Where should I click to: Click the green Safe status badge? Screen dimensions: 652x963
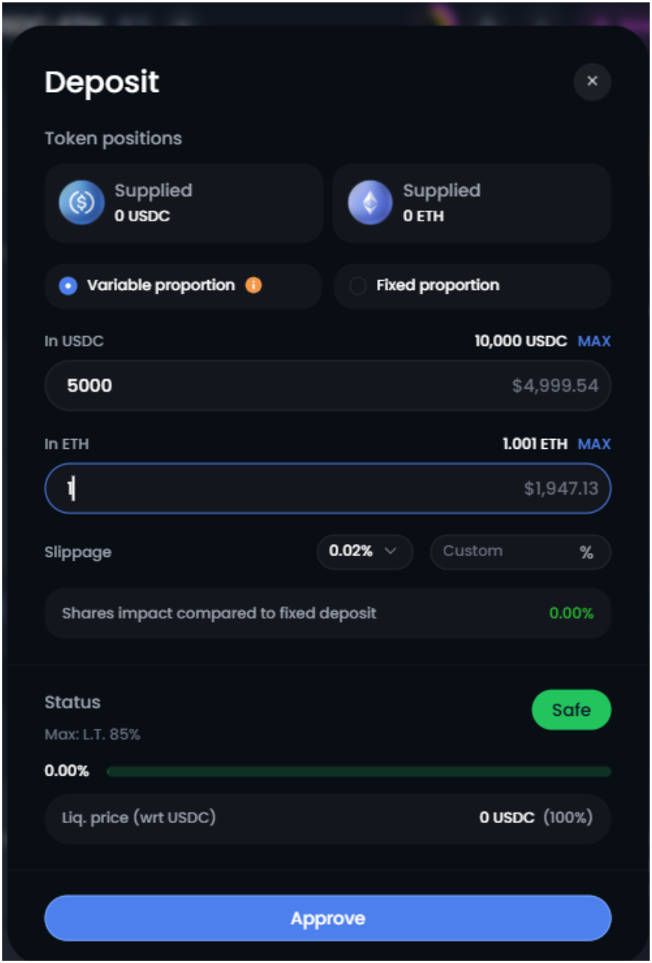coord(571,710)
